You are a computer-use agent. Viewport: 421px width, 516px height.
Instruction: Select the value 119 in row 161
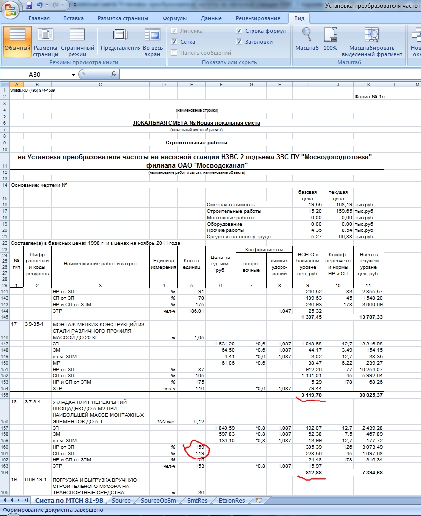coord(192,454)
